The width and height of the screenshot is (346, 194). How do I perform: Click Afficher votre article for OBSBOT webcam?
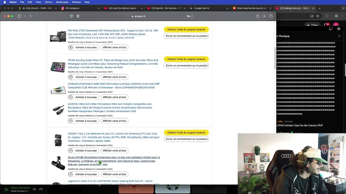pyautogui.click(x=114, y=151)
